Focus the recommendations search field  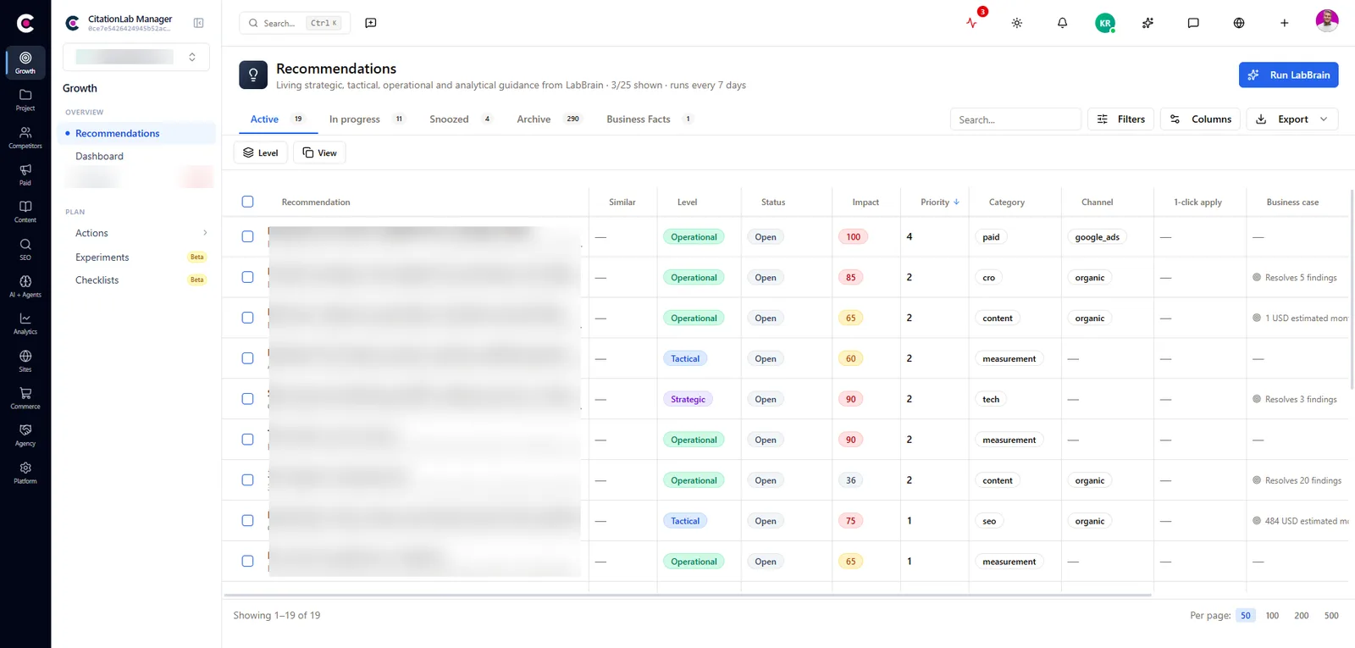(x=1015, y=119)
